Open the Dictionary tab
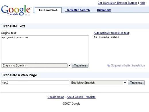Viewport: 149px width, 112px height. tap(104, 10)
